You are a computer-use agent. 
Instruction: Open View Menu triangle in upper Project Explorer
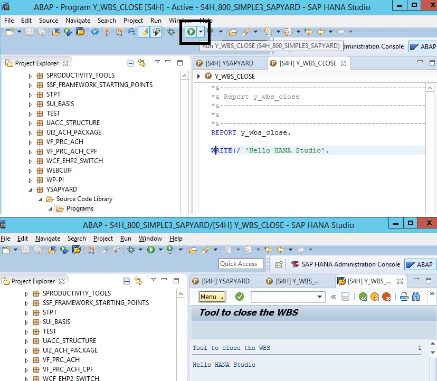point(157,61)
